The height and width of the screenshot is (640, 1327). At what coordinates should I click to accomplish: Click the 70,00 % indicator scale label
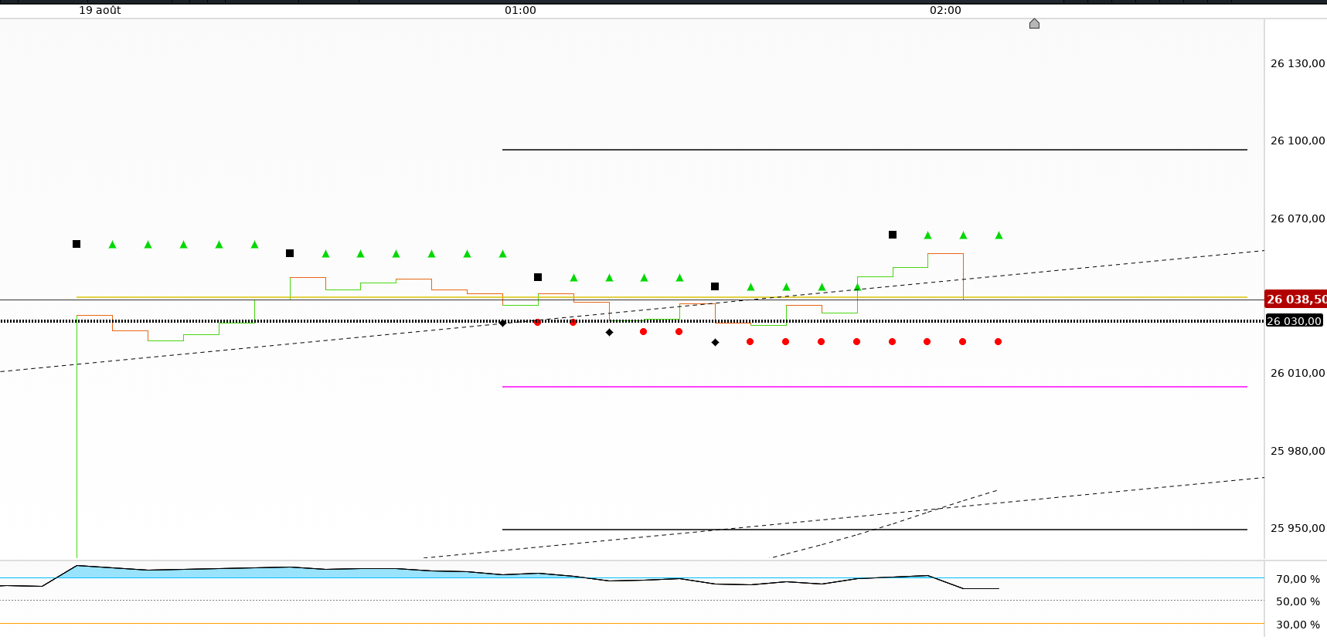1298,579
